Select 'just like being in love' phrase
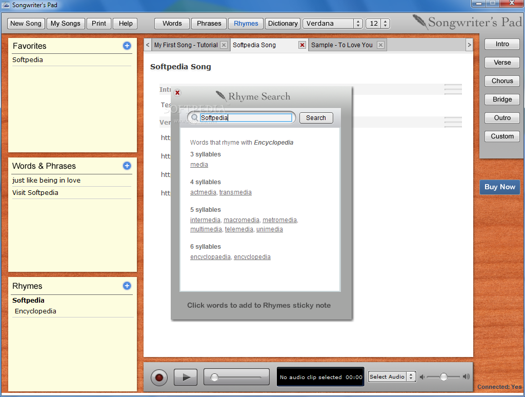This screenshot has height=397, width=525. (x=46, y=180)
